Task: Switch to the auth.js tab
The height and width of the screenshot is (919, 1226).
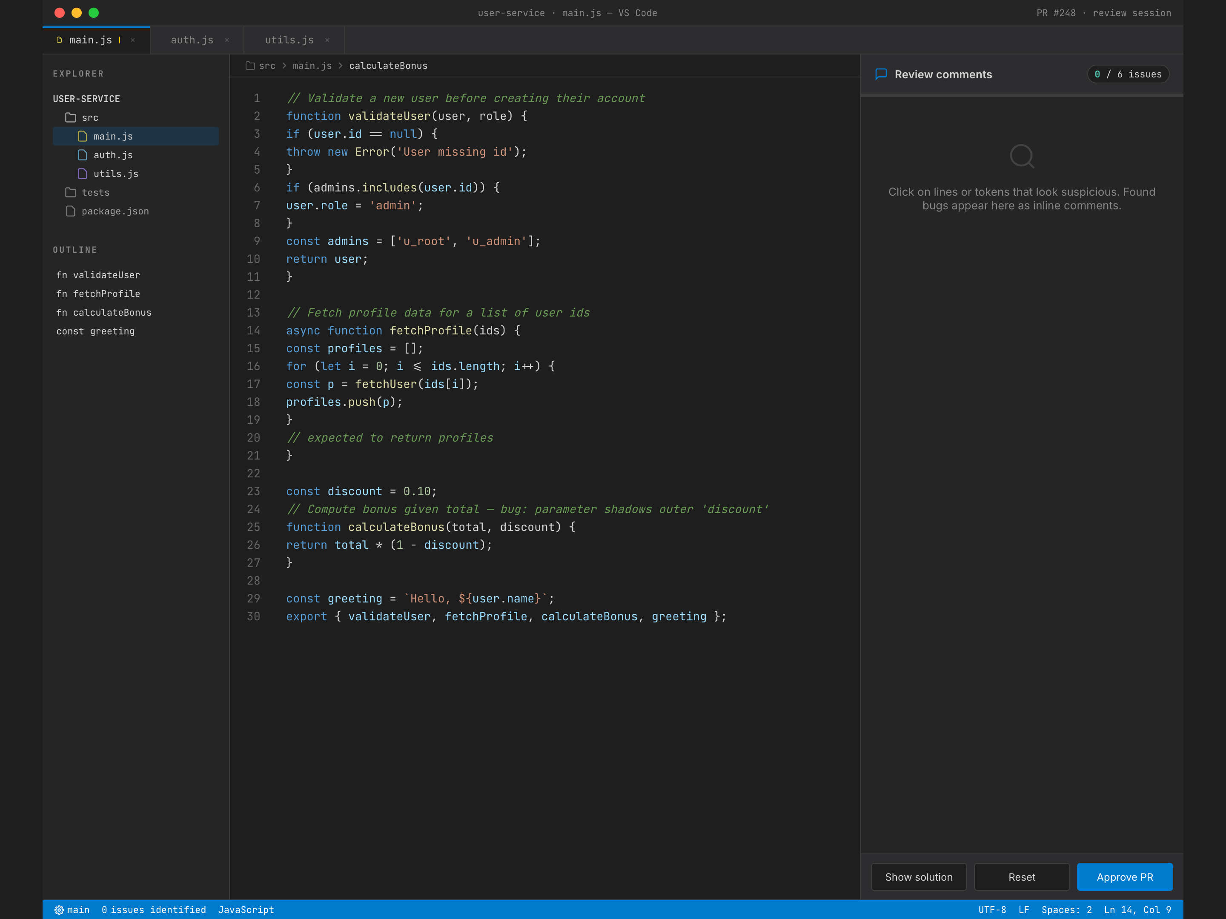Action: (197, 40)
